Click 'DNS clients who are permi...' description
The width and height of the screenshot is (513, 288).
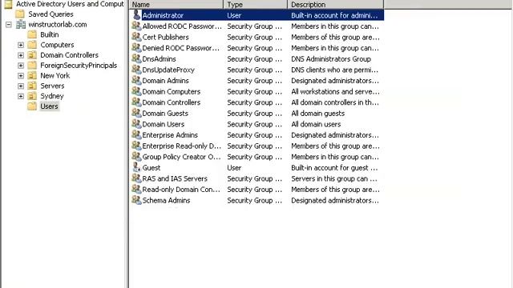pos(335,70)
